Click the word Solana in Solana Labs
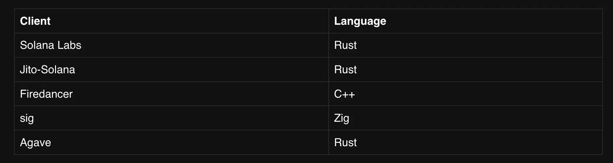Viewport: 613px width, 163px height. [x=37, y=45]
